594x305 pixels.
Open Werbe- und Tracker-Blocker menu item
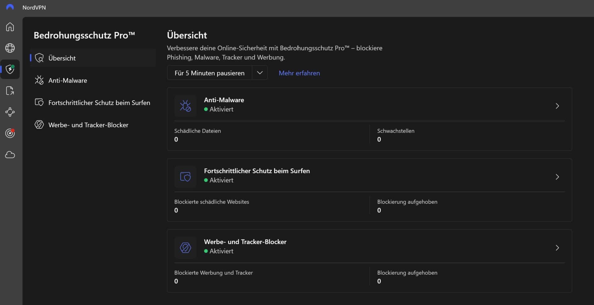[93, 125]
